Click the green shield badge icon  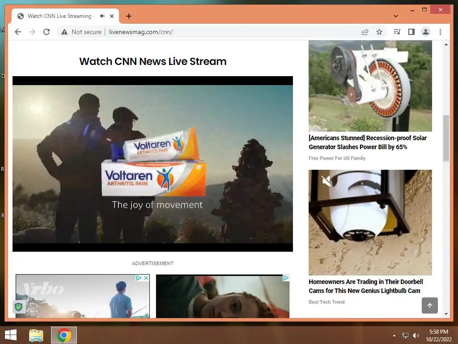19,307
